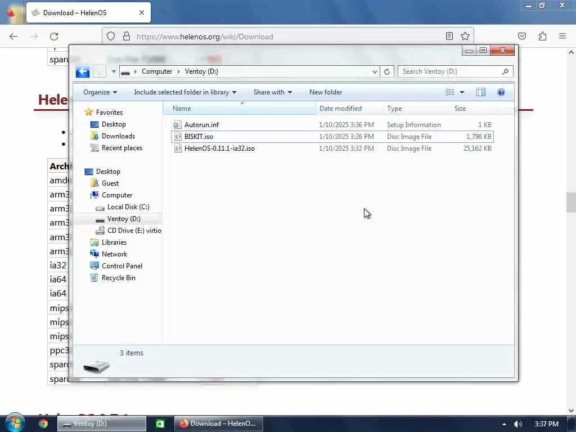Image resolution: width=576 pixels, height=432 pixels.
Task: Open the Windows Start button
Action: click(15, 423)
